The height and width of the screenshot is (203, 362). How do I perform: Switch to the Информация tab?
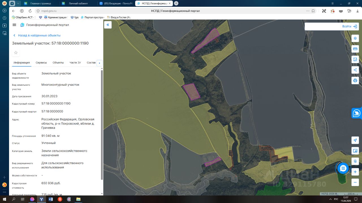click(21, 63)
